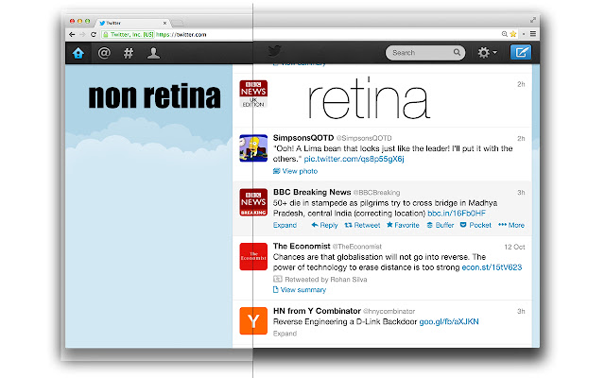
Task: Favorite the BBC Breaking News tweet
Action: [403, 225]
